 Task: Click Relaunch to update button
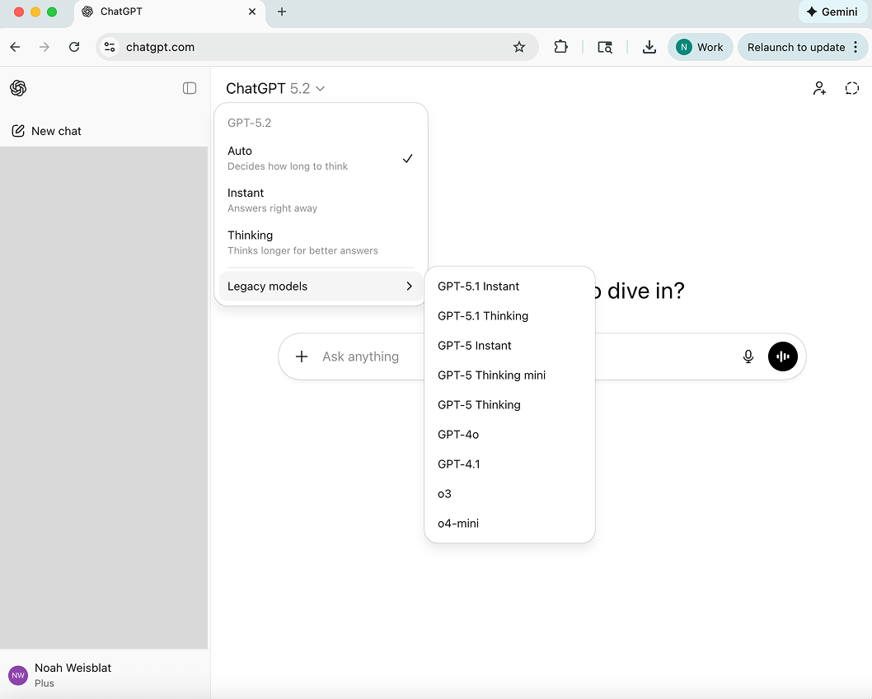click(x=796, y=47)
